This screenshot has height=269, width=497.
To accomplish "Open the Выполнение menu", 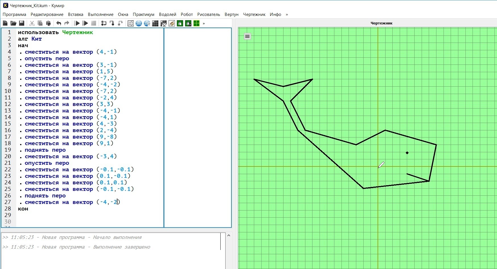I will tap(101, 14).
